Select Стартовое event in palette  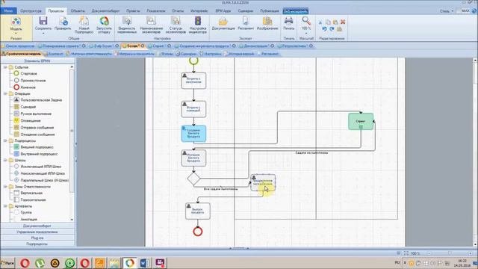[x=25, y=73]
